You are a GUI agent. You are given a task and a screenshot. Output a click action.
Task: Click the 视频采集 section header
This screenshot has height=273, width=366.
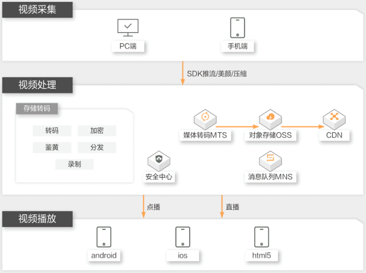pos(37,10)
